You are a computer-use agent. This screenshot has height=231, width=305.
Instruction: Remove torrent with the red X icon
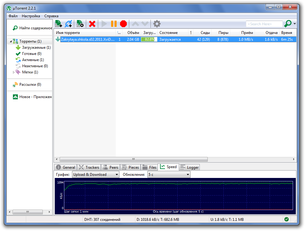point(92,24)
